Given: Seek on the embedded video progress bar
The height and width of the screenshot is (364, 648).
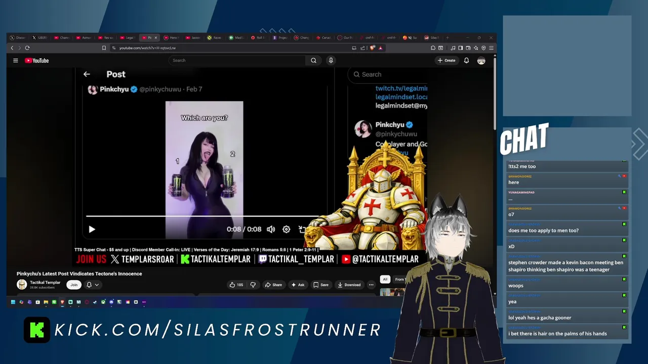Looking at the screenshot, I should [205, 216].
